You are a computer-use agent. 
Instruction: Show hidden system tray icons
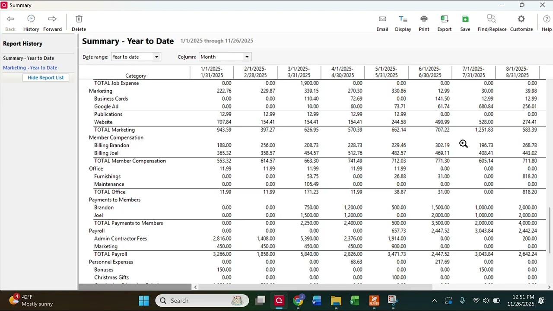[x=435, y=301]
